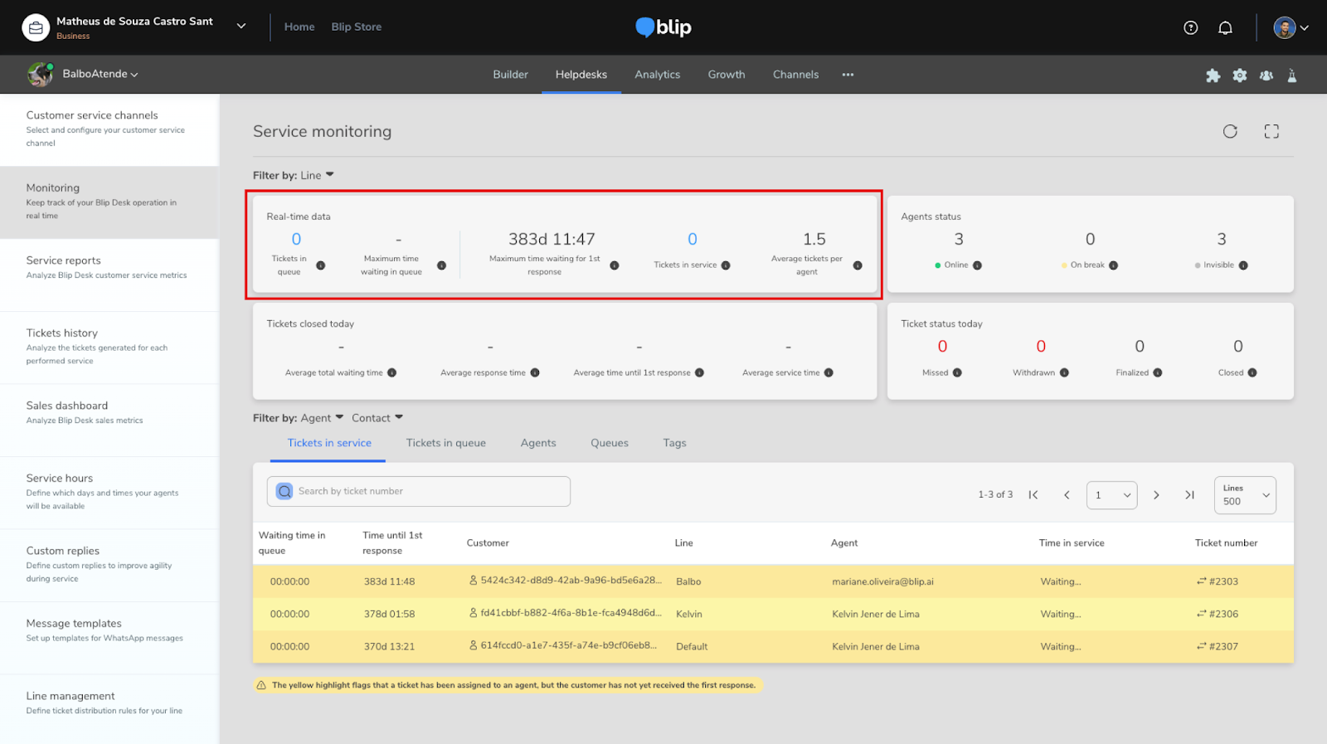The height and width of the screenshot is (744, 1327).
Task: Go to the last page of results
Action: pyautogui.click(x=1189, y=495)
